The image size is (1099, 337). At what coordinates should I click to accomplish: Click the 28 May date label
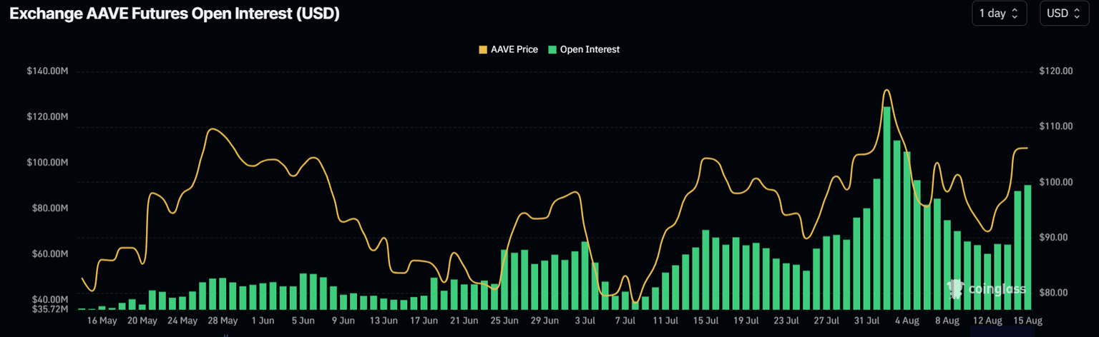(x=223, y=321)
